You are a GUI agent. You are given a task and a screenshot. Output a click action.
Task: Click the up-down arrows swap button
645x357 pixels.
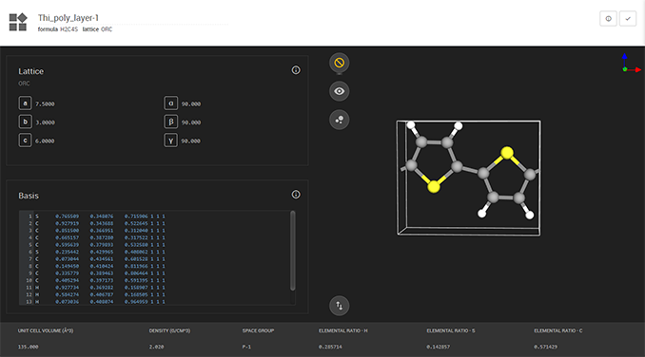340,306
